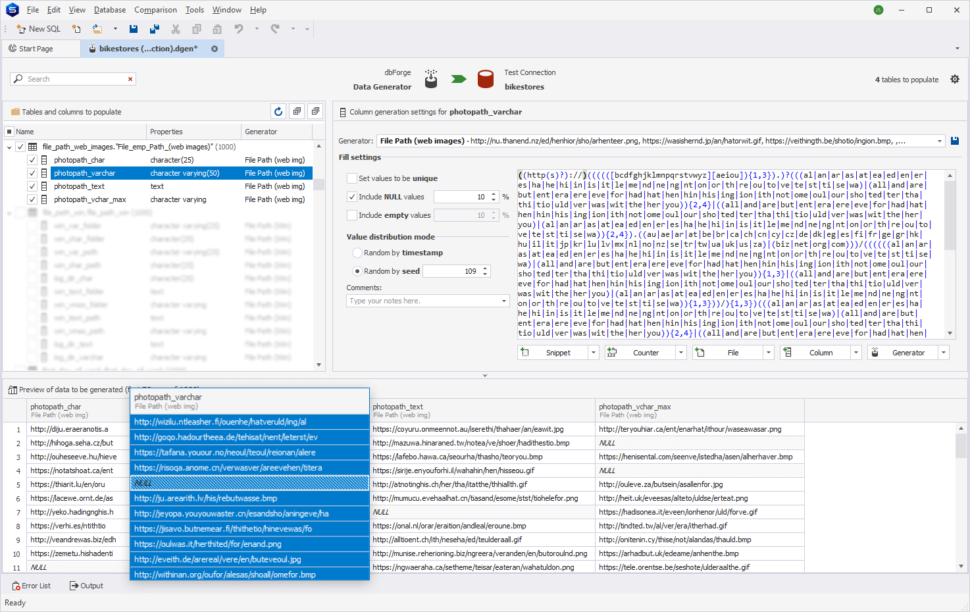
Task: Open the Redo history dropdown
Action: point(293,29)
